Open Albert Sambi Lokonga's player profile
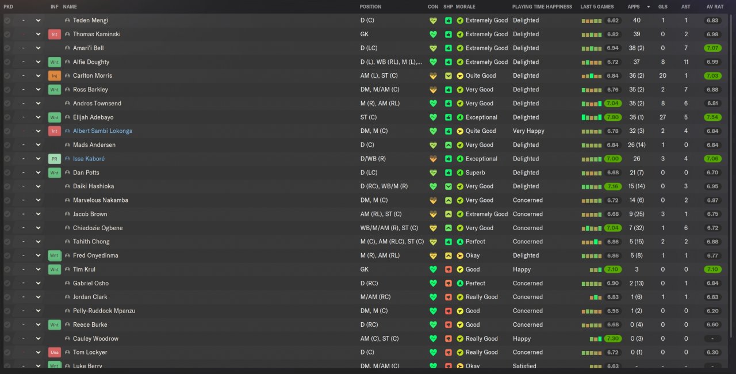 click(102, 131)
